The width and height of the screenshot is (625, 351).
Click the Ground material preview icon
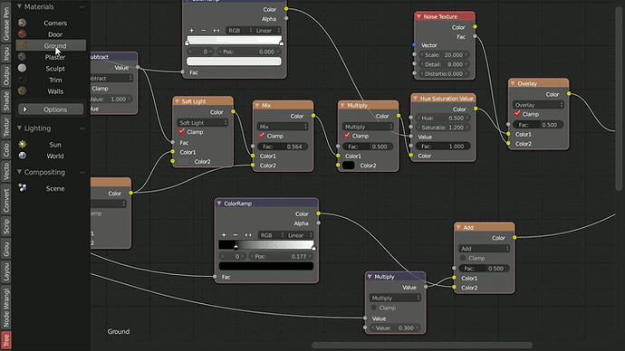pos(23,45)
